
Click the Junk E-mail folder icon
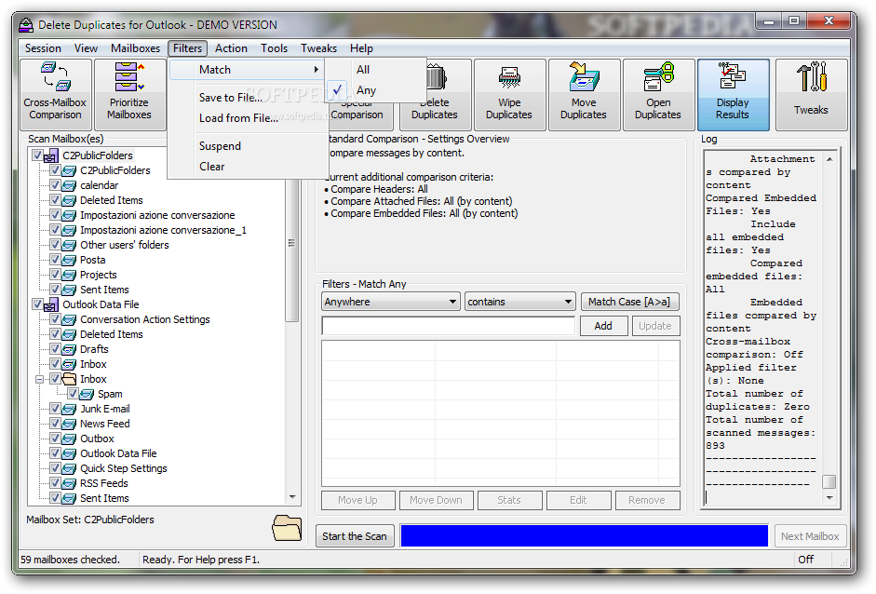[69, 409]
